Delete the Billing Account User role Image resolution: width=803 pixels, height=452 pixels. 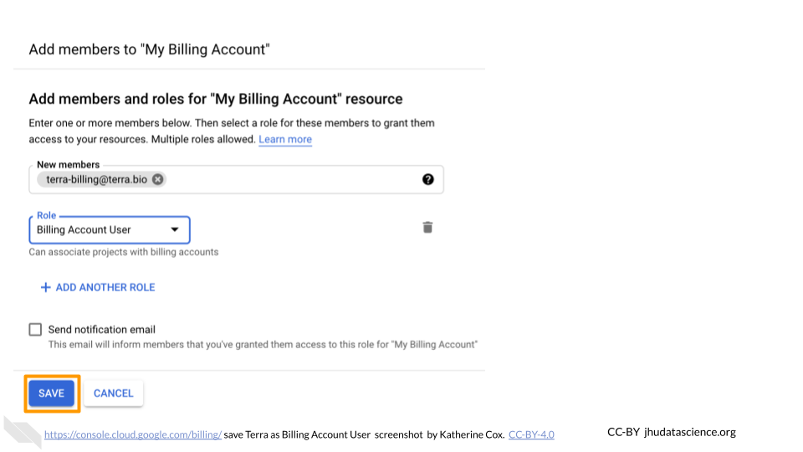pyautogui.click(x=427, y=227)
